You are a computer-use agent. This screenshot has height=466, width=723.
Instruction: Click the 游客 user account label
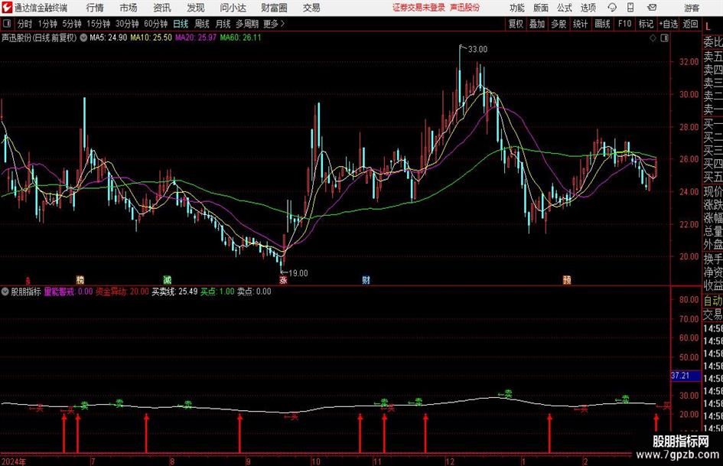tap(692, 8)
